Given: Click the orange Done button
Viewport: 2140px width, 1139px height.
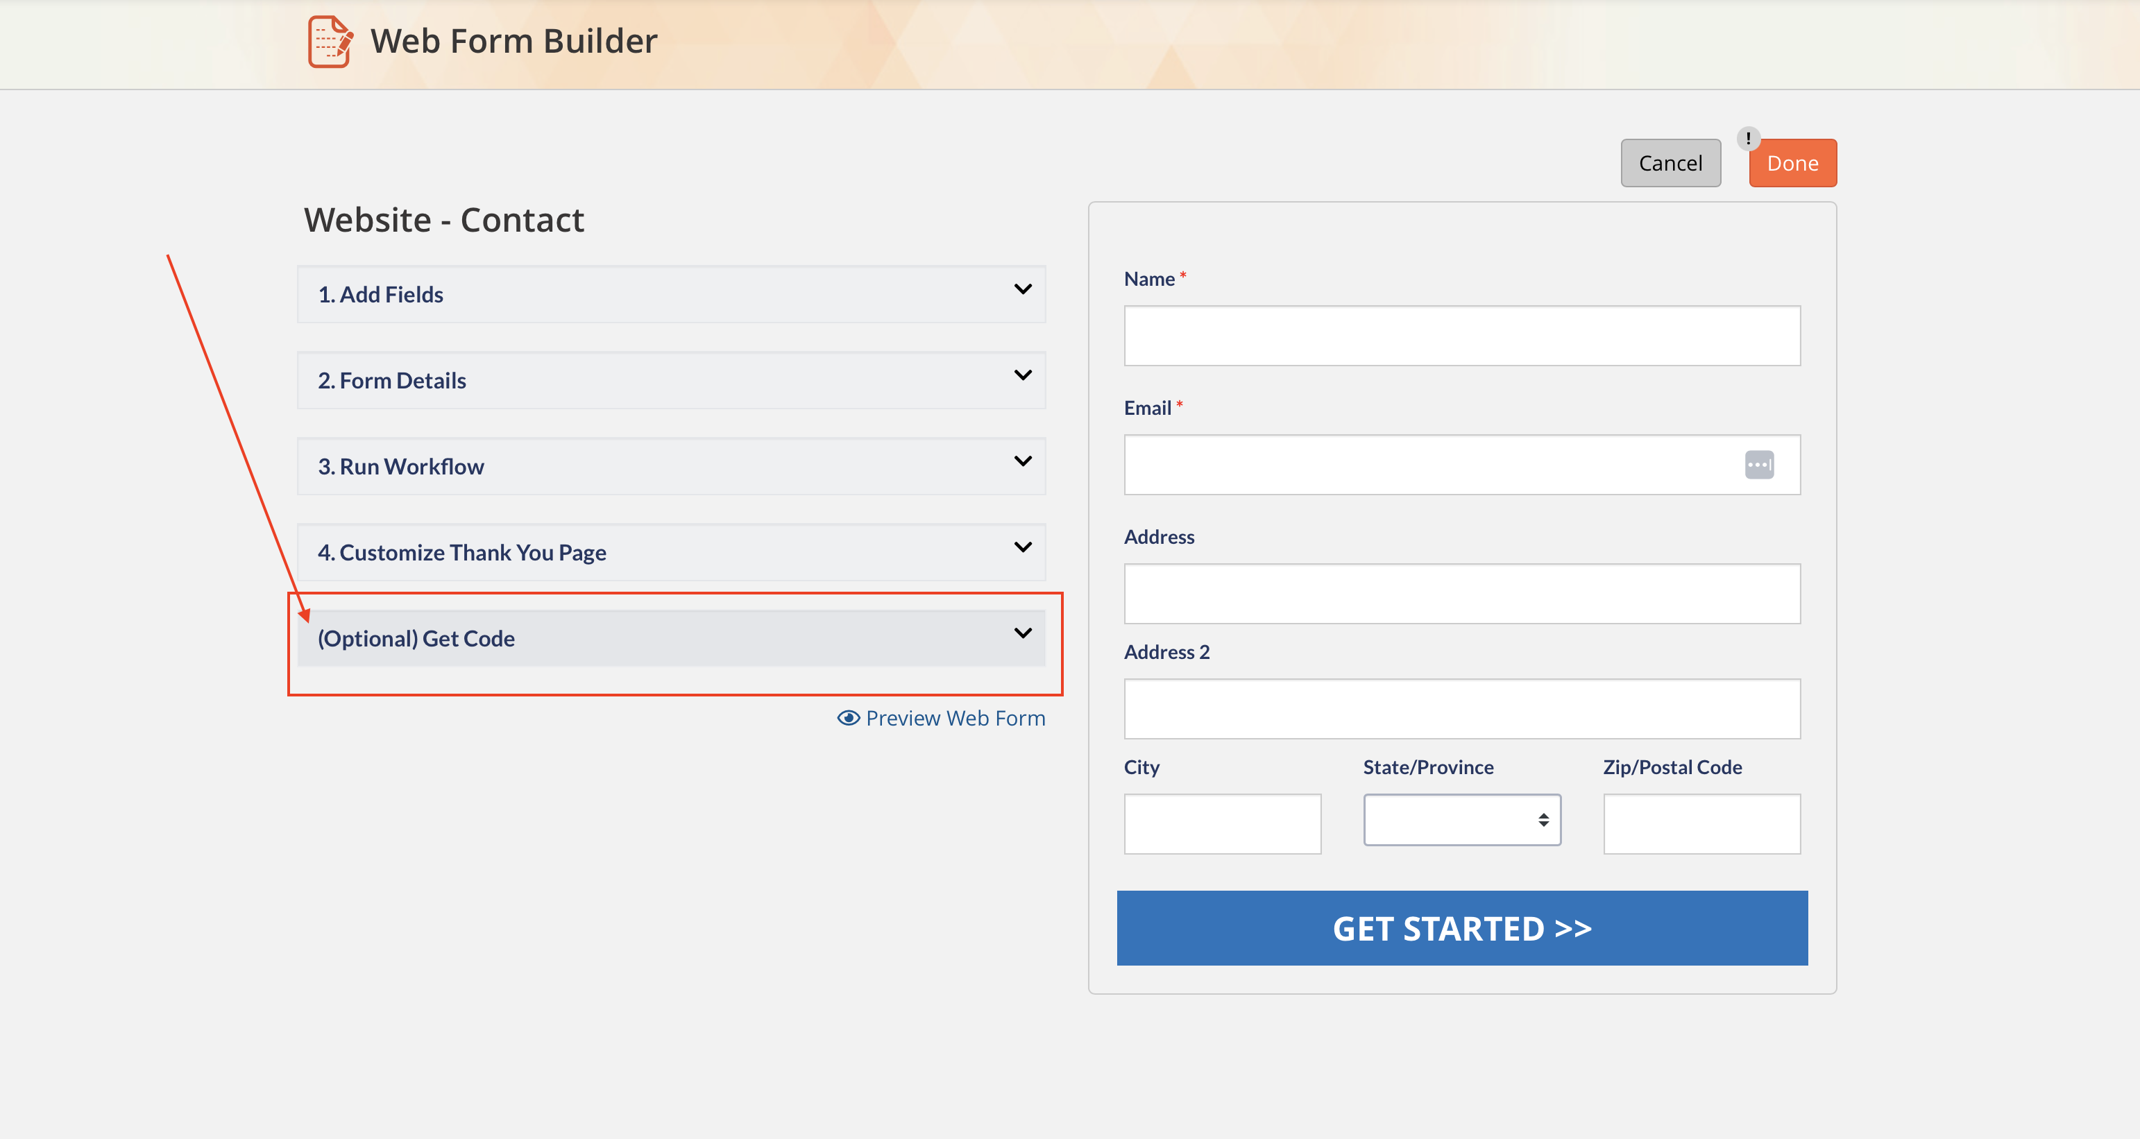Looking at the screenshot, I should coord(1793,163).
